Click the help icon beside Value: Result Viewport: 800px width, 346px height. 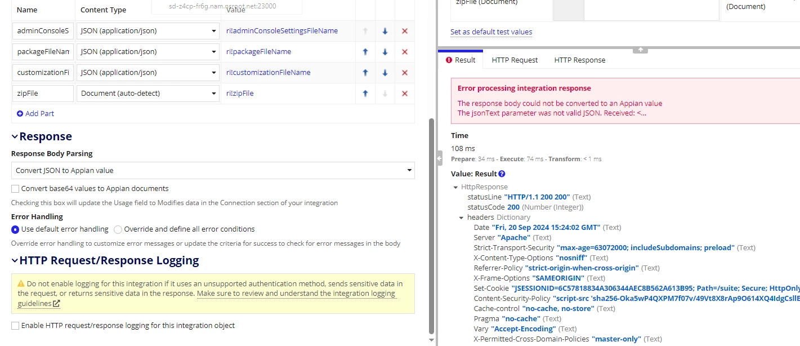point(502,174)
